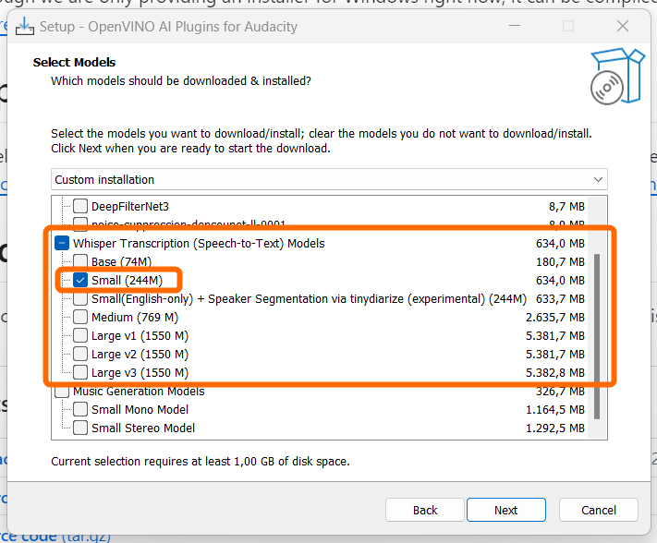Viewport: 657px width, 543px height.
Task: Cancel the setup wizard
Action: click(x=599, y=510)
